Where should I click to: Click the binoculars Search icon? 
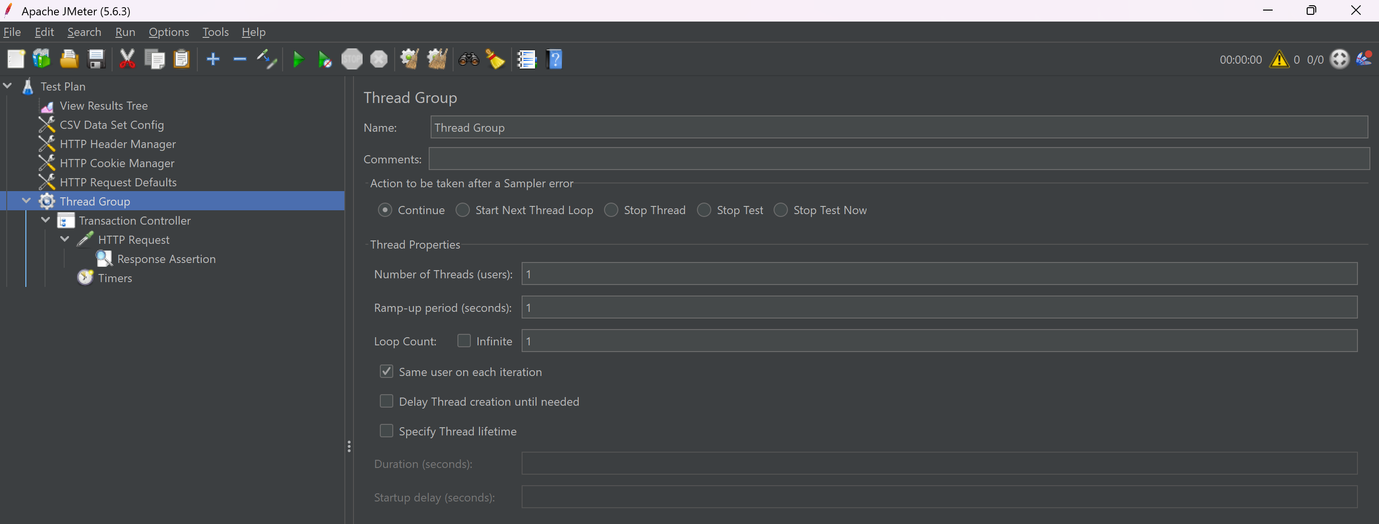point(468,59)
